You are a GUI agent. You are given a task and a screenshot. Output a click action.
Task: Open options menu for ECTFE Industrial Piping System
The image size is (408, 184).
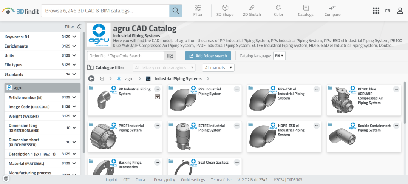(x=237, y=126)
